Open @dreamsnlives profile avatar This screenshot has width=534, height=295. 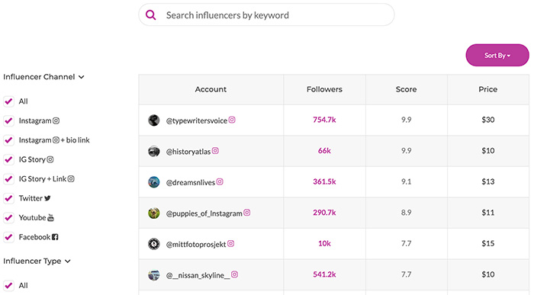(x=154, y=182)
